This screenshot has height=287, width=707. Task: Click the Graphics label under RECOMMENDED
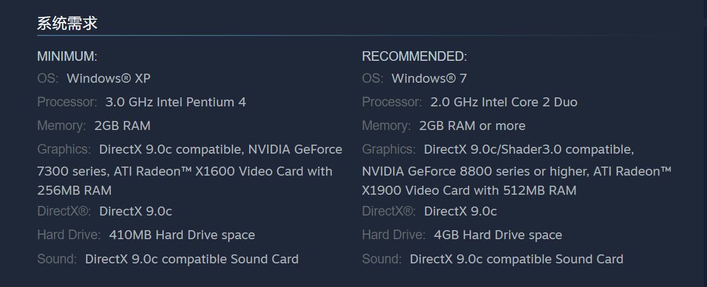click(388, 149)
